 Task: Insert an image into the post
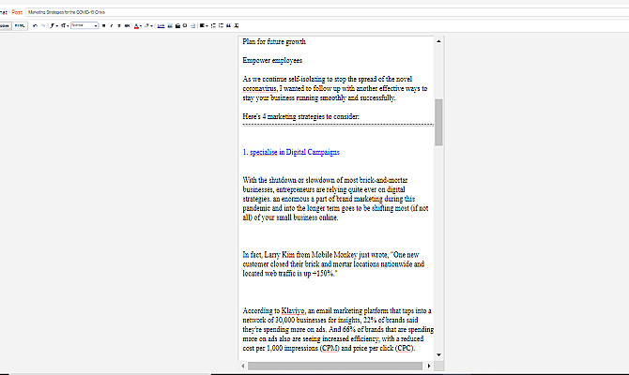(170, 25)
